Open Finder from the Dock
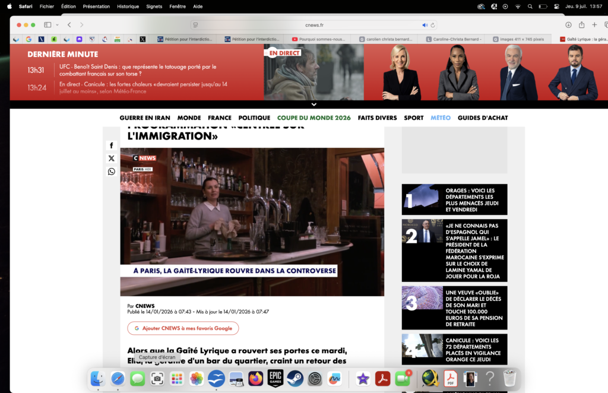Viewport: 608px width, 393px height. point(98,378)
